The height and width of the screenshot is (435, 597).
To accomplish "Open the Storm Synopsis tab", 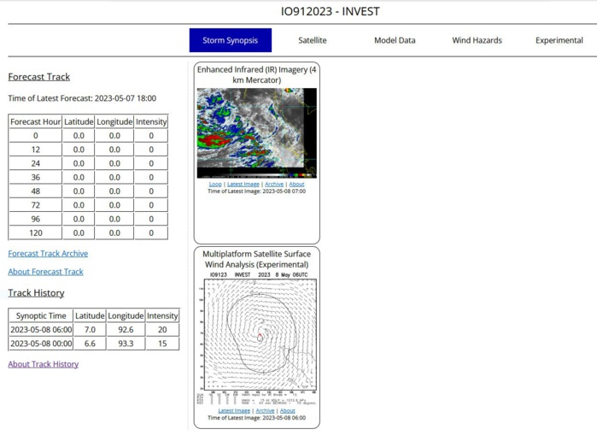I will coord(230,40).
